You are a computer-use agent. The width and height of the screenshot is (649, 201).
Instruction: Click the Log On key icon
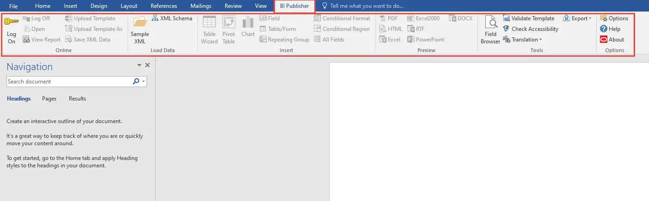11,21
